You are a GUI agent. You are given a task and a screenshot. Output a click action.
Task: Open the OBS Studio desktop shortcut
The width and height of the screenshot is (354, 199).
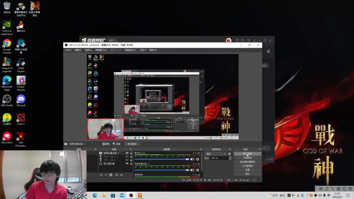pyautogui.click(x=7, y=100)
